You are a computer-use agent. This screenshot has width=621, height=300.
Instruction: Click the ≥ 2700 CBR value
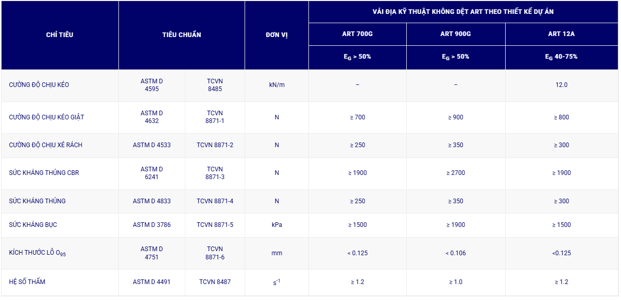point(455,173)
